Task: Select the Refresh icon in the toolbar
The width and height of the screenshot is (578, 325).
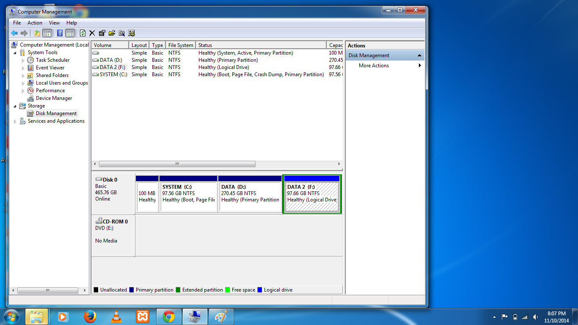Action: point(83,33)
